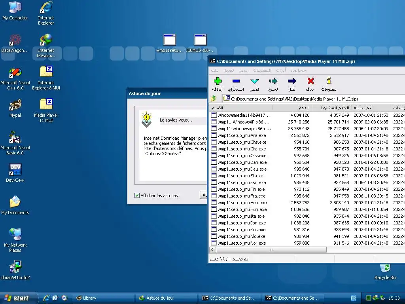Select file wmp11setup_muiIta.exe
This screenshot has width=405, height=304.
pyautogui.click(x=241, y=216)
